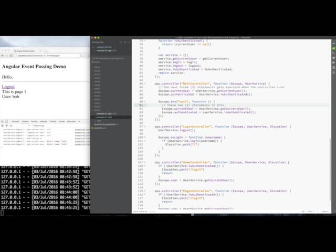Viewport: 336px width, 252px height.
Task: Click the cursor line and column status indicator
Action: [x=140, y=212]
